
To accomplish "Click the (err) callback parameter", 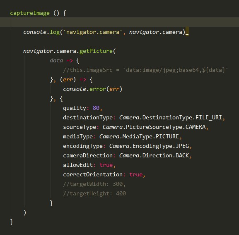I will [68, 79].
